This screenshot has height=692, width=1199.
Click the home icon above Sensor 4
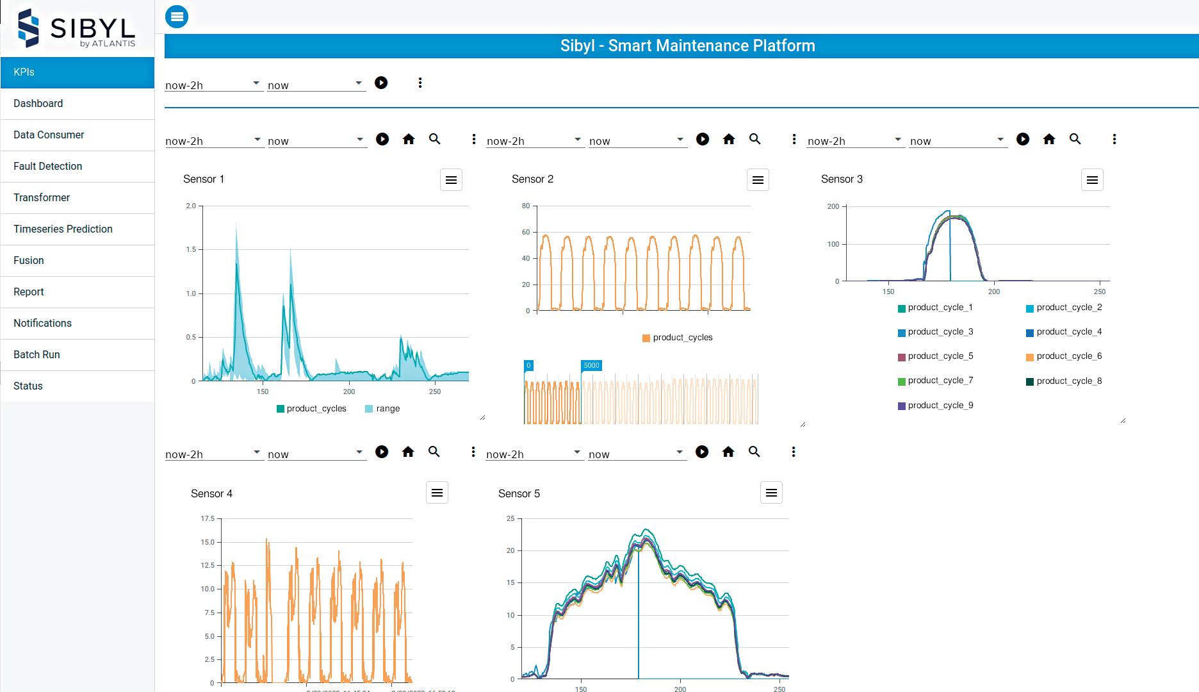(408, 452)
